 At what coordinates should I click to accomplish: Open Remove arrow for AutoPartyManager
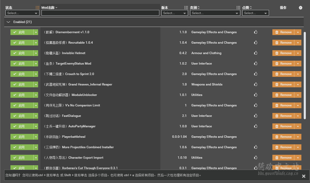pyautogui.click(x=298, y=127)
